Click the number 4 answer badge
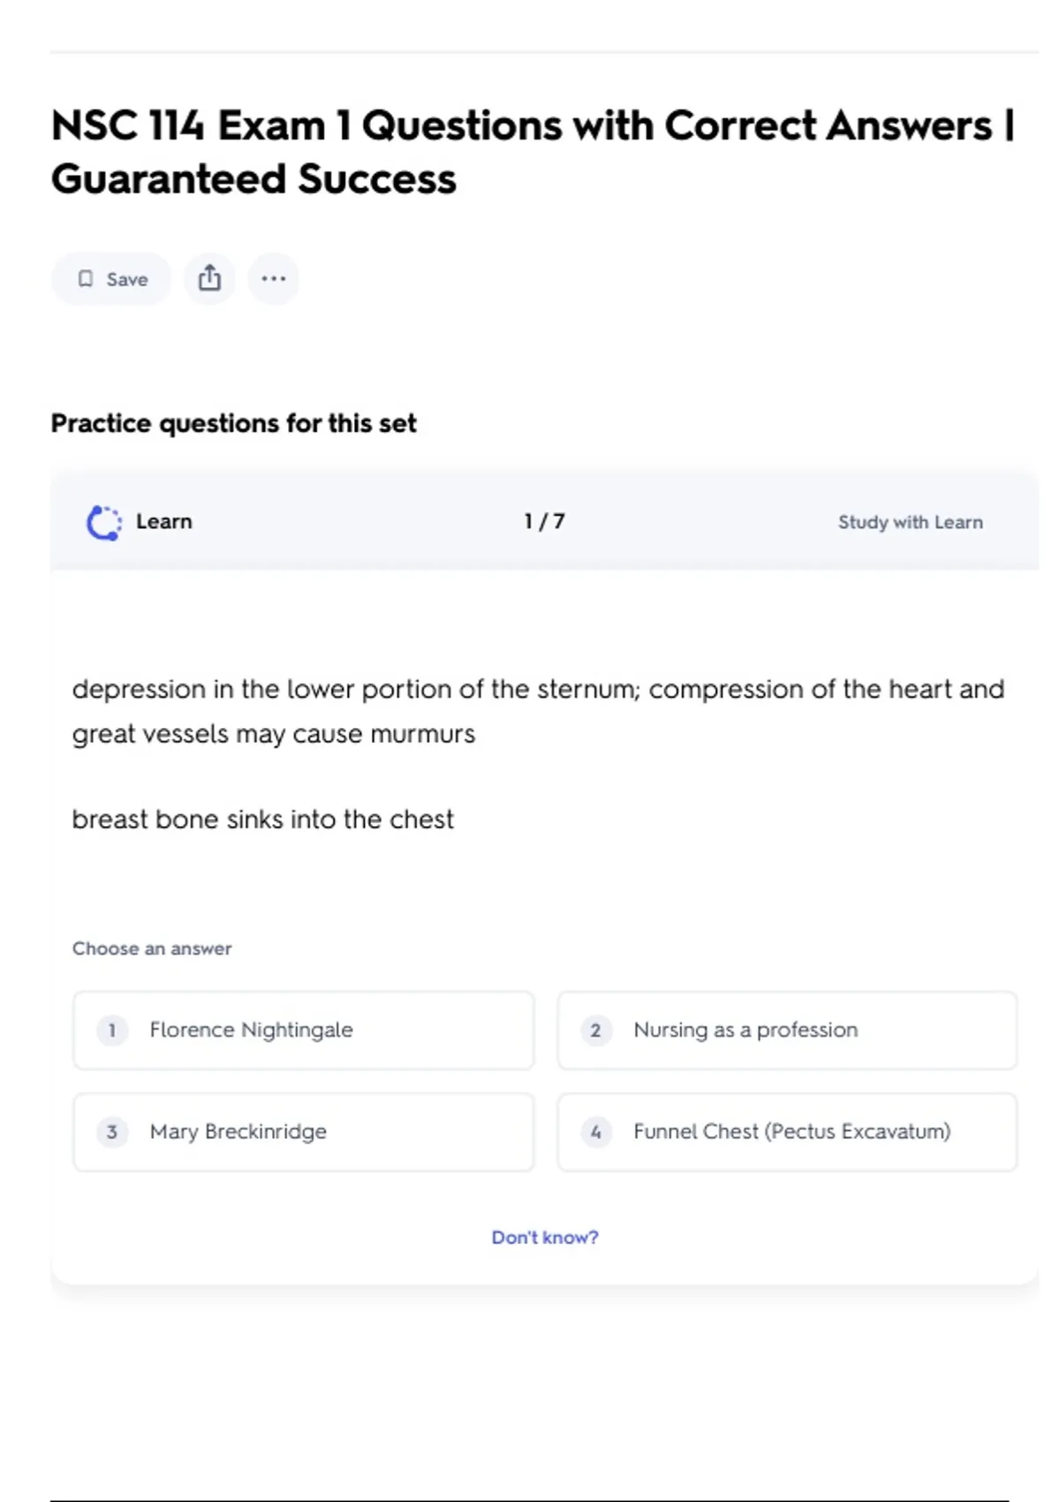Image resolution: width=1060 pixels, height=1502 pixels. click(x=595, y=1132)
